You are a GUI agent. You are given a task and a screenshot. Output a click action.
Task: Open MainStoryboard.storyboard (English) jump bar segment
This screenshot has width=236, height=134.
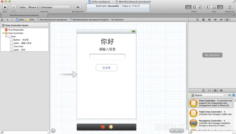[x=89, y=20]
